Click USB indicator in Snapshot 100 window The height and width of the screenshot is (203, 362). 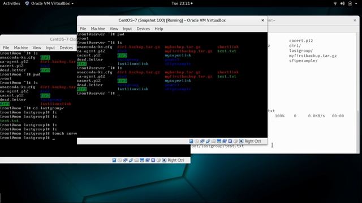(208, 141)
